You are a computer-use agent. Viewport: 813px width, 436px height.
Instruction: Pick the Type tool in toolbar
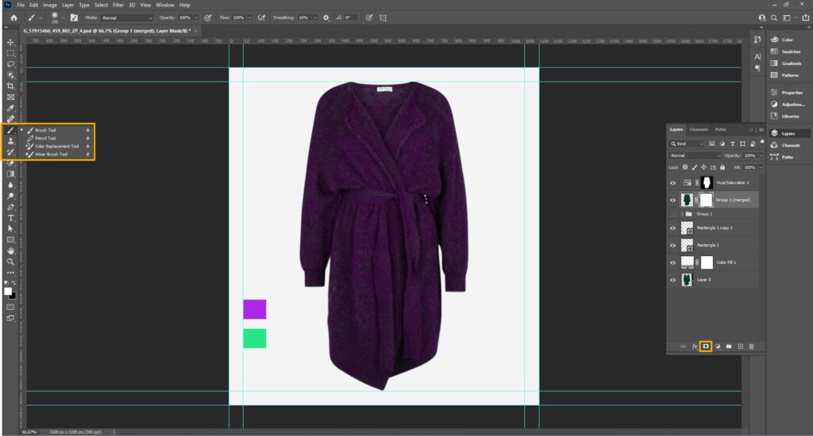click(10, 217)
